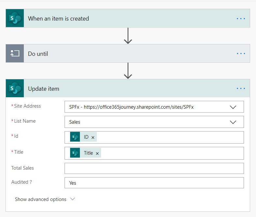
Task: Remove the Title dynamic content token
Action: point(97,153)
